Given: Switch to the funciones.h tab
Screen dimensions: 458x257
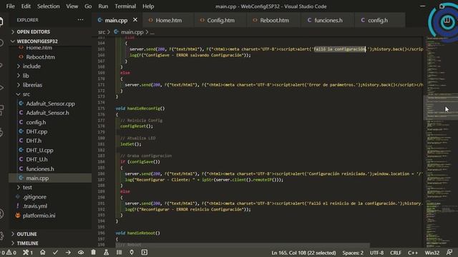Looking at the screenshot, I should coord(328,20).
